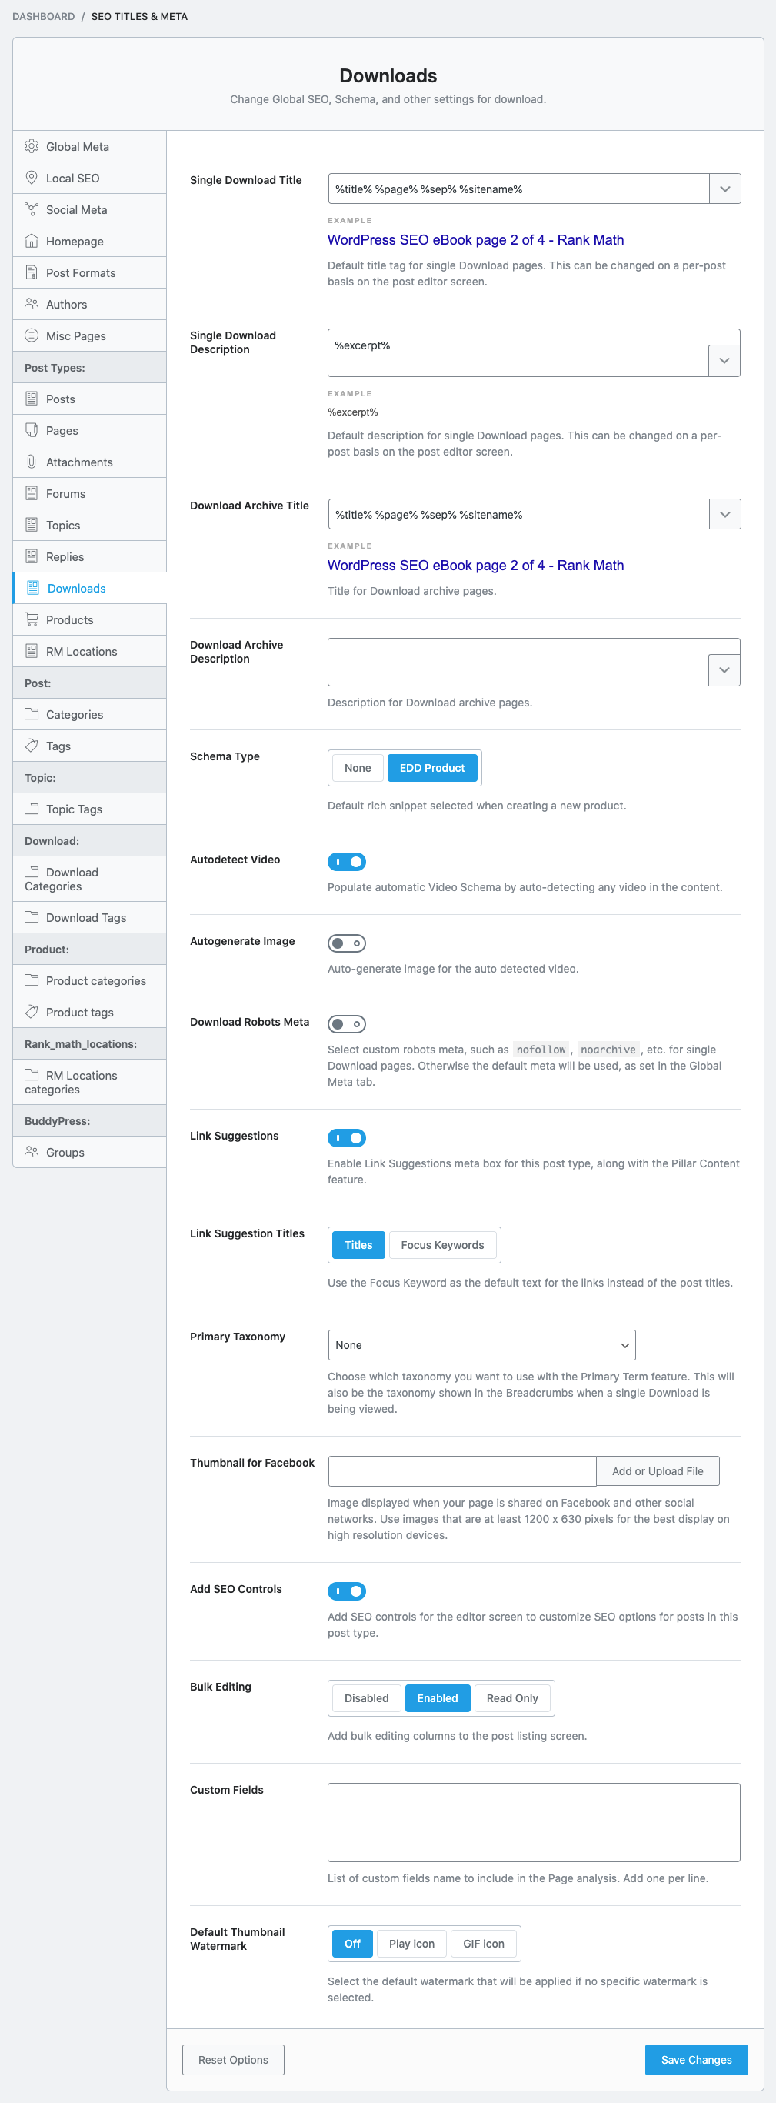776x2103 pixels.
Task: Click inside the Custom Fields text area
Action: point(533,1823)
